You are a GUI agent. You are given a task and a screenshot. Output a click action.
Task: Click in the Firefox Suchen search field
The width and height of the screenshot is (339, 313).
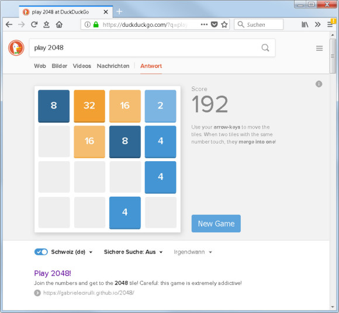(258, 25)
